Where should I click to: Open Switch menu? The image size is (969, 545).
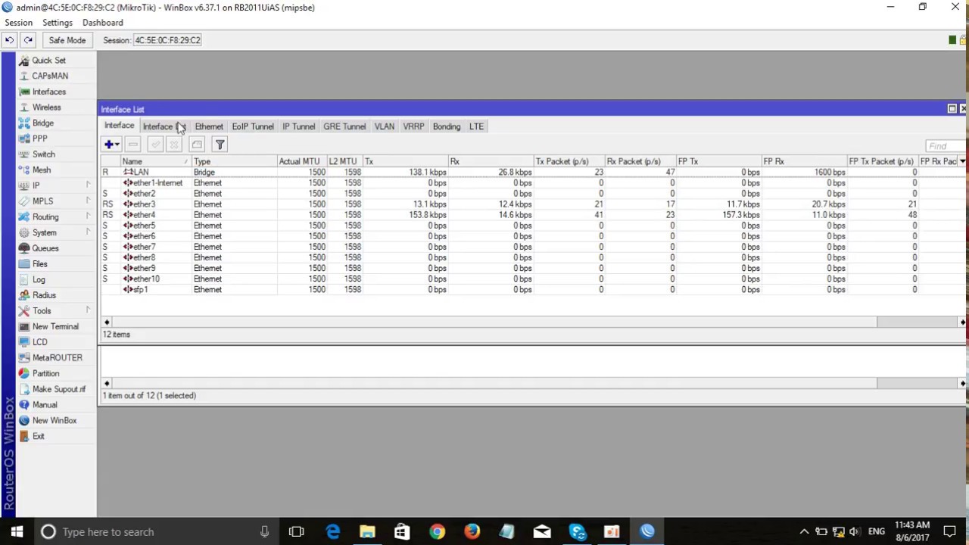coord(43,154)
